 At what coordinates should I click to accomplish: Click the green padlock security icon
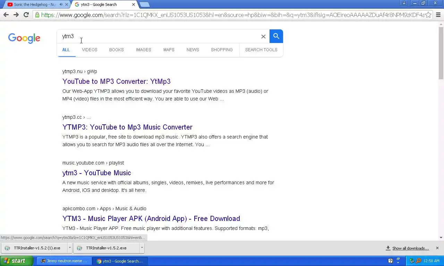37,15
